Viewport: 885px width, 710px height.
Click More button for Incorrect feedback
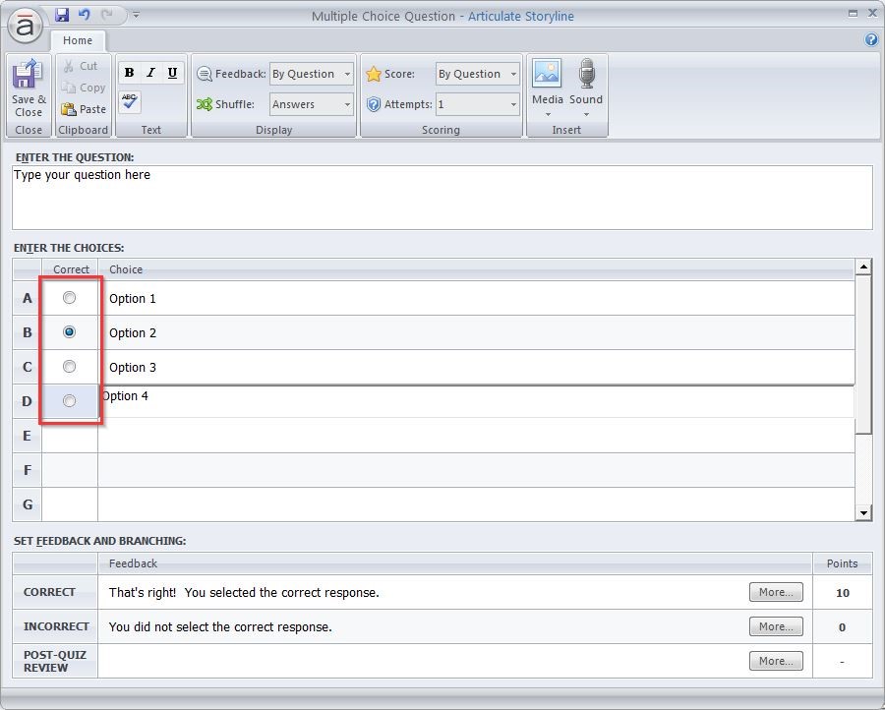[x=776, y=626]
